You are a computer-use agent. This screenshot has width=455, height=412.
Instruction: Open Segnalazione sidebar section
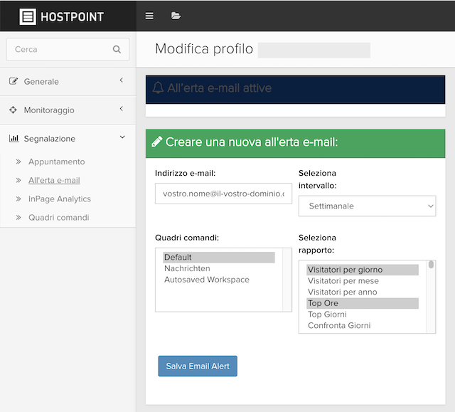[x=68, y=139]
